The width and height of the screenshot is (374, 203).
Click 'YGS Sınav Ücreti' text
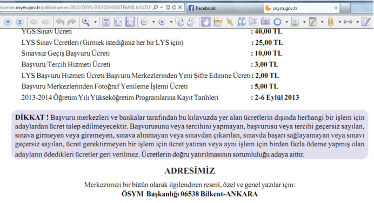tap(46, 31)
